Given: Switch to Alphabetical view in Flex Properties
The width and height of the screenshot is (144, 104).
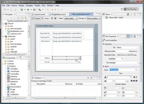Looking at the screenshot, I should 134,36.
